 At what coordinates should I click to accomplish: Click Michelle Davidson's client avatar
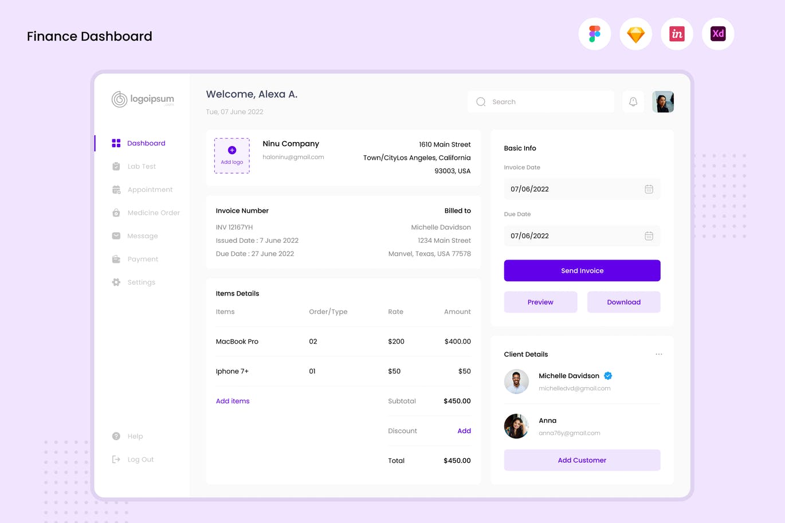point(516,382)
